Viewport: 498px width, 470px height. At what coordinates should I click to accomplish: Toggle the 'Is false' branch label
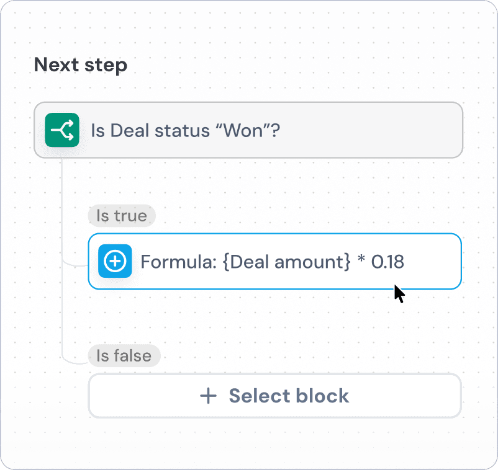coord(124,356)
